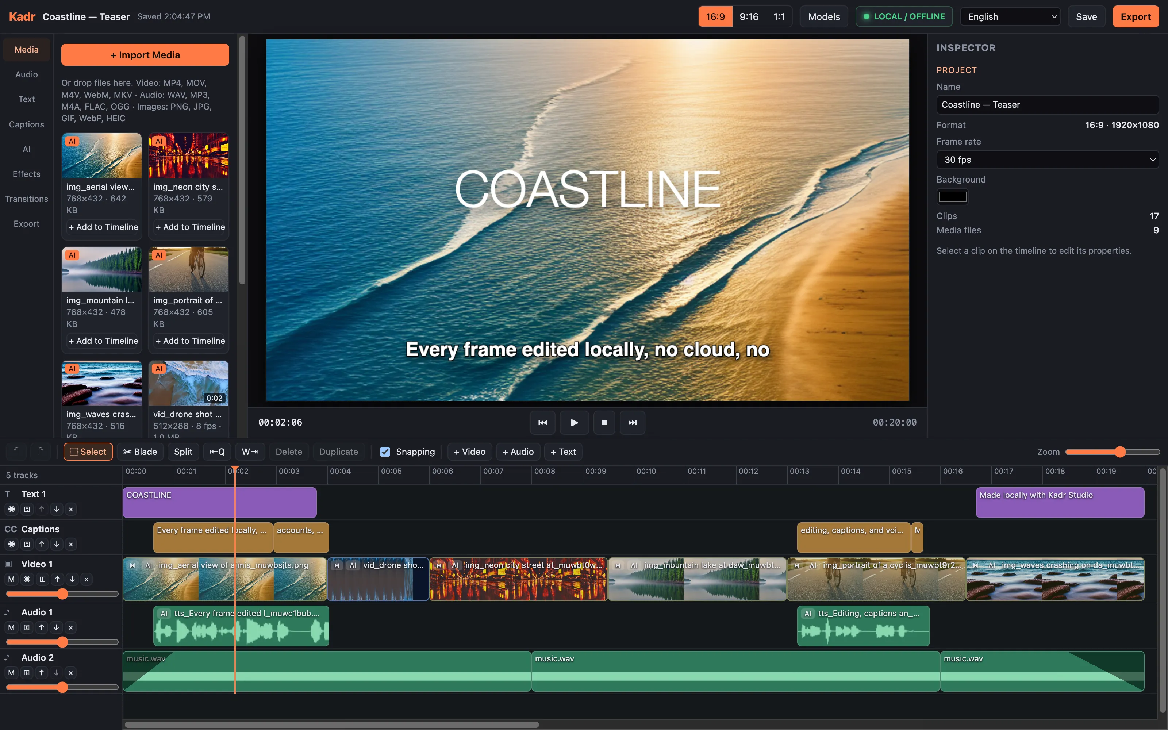The image size is (1168, 730).
Task: Click the trim-start Q ripple tool
Action: click(217, 452)
